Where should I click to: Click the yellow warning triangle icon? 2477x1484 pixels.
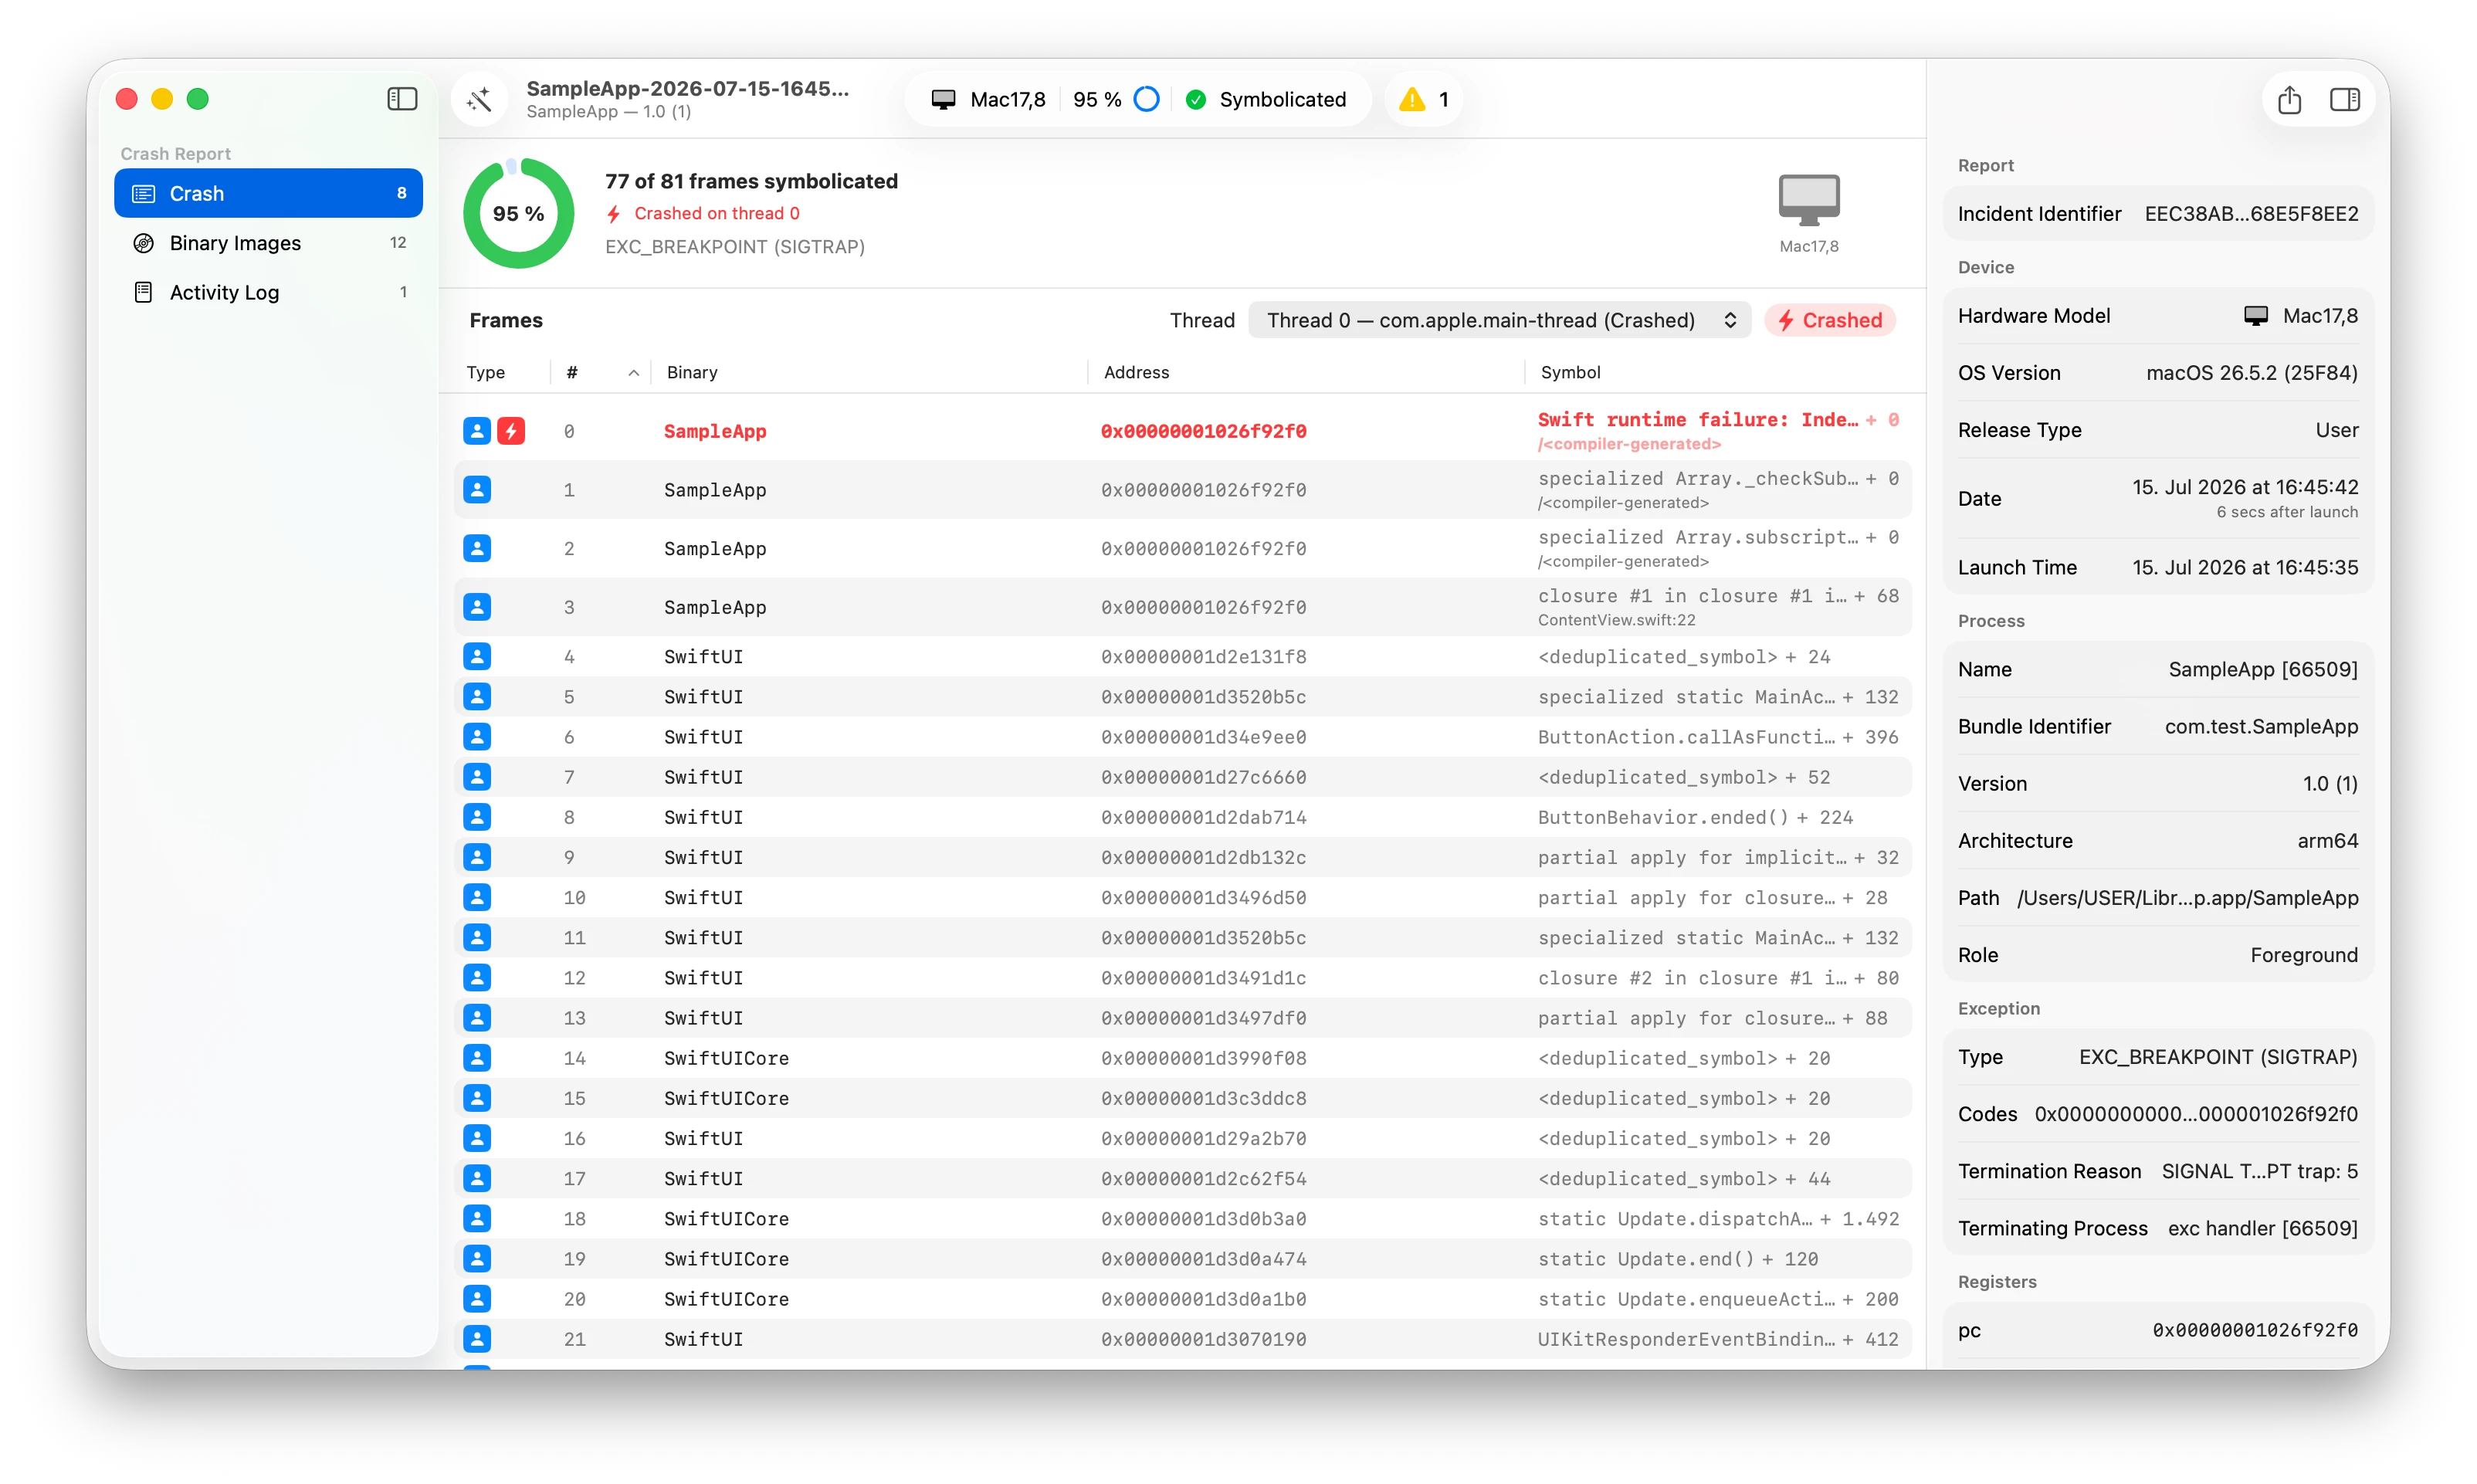pos(1412,99)
